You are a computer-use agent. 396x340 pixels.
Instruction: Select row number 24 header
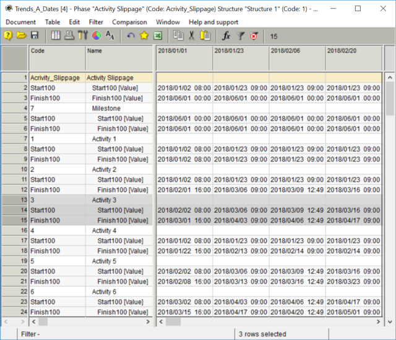tap(15, 312)
